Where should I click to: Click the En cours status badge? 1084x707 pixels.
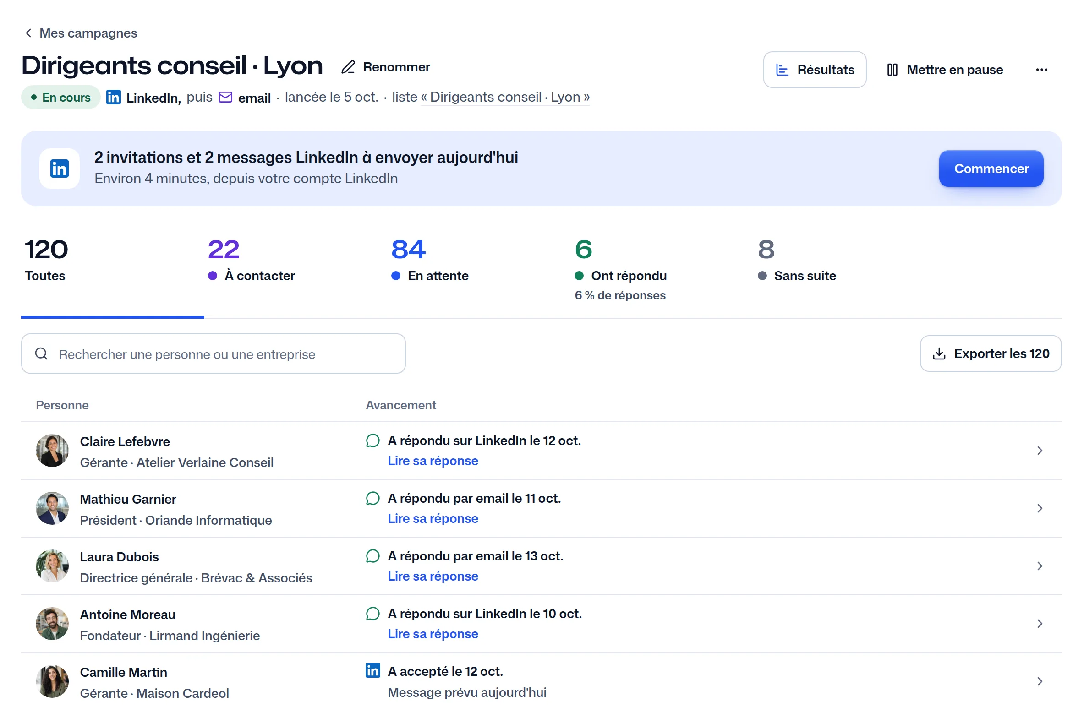click(x=61, y=97)
